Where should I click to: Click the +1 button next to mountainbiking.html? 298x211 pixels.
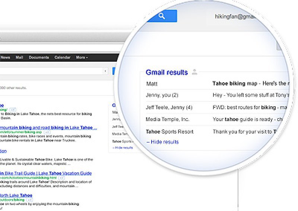(x=61, y=178)
